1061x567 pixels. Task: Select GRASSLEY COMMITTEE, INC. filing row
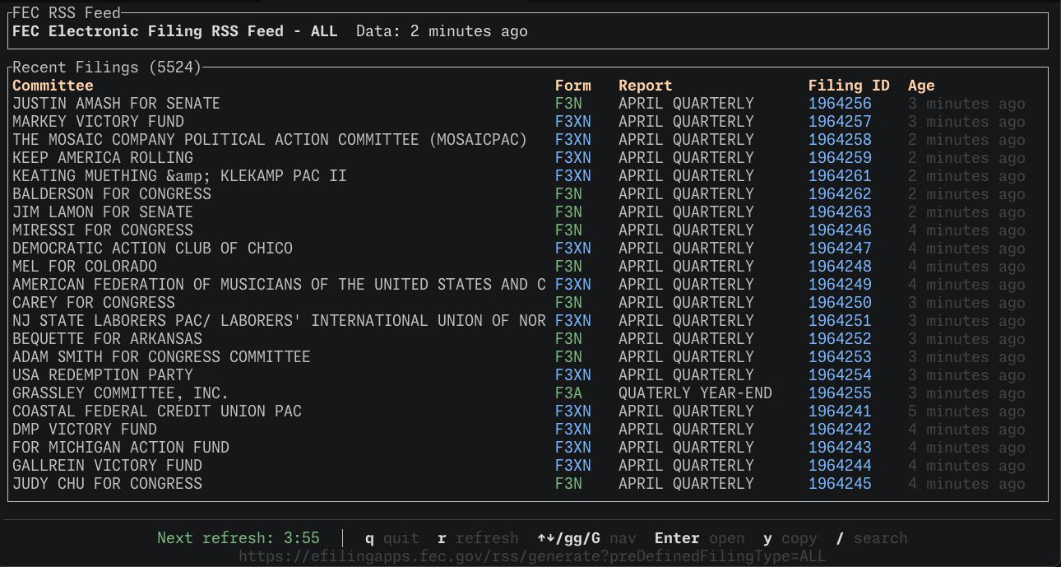click(120, 393)
